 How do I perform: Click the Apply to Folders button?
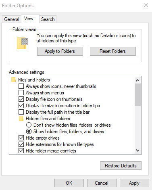[x=60, y=51]
